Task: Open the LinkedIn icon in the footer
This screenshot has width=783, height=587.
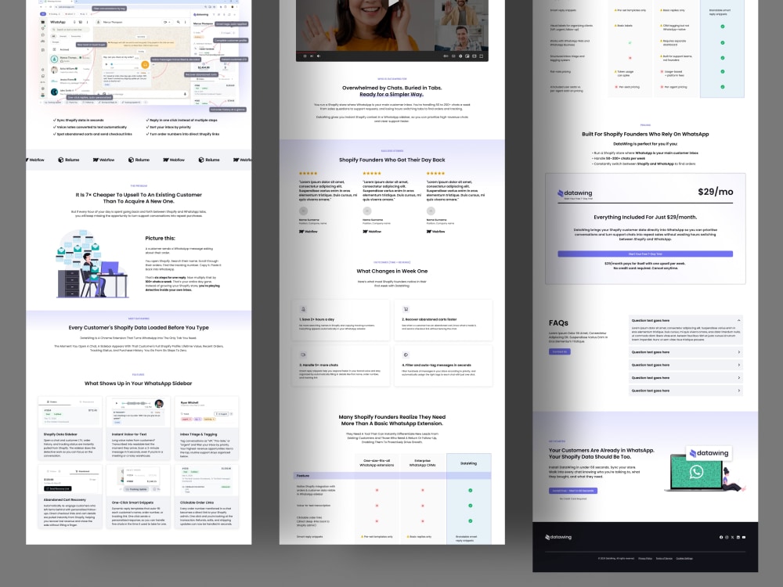Action: pos(738,537)
